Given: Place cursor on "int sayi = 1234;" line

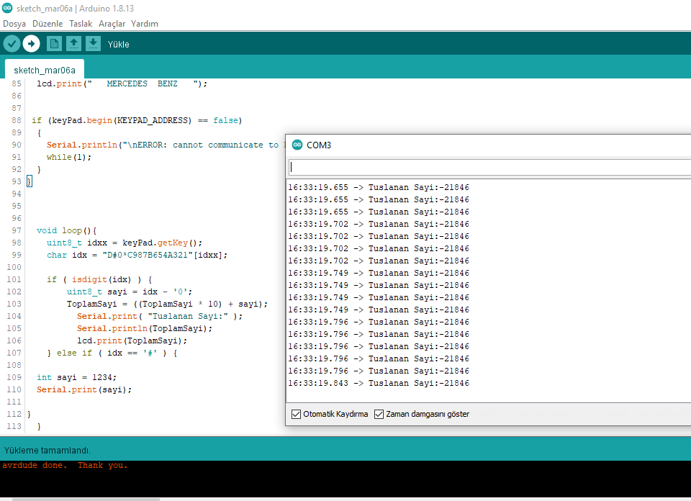Looking at the screenshot, I should [76, 377].
